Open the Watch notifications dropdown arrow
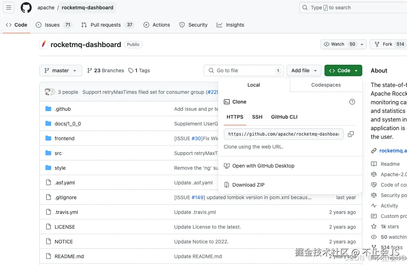 362,44
